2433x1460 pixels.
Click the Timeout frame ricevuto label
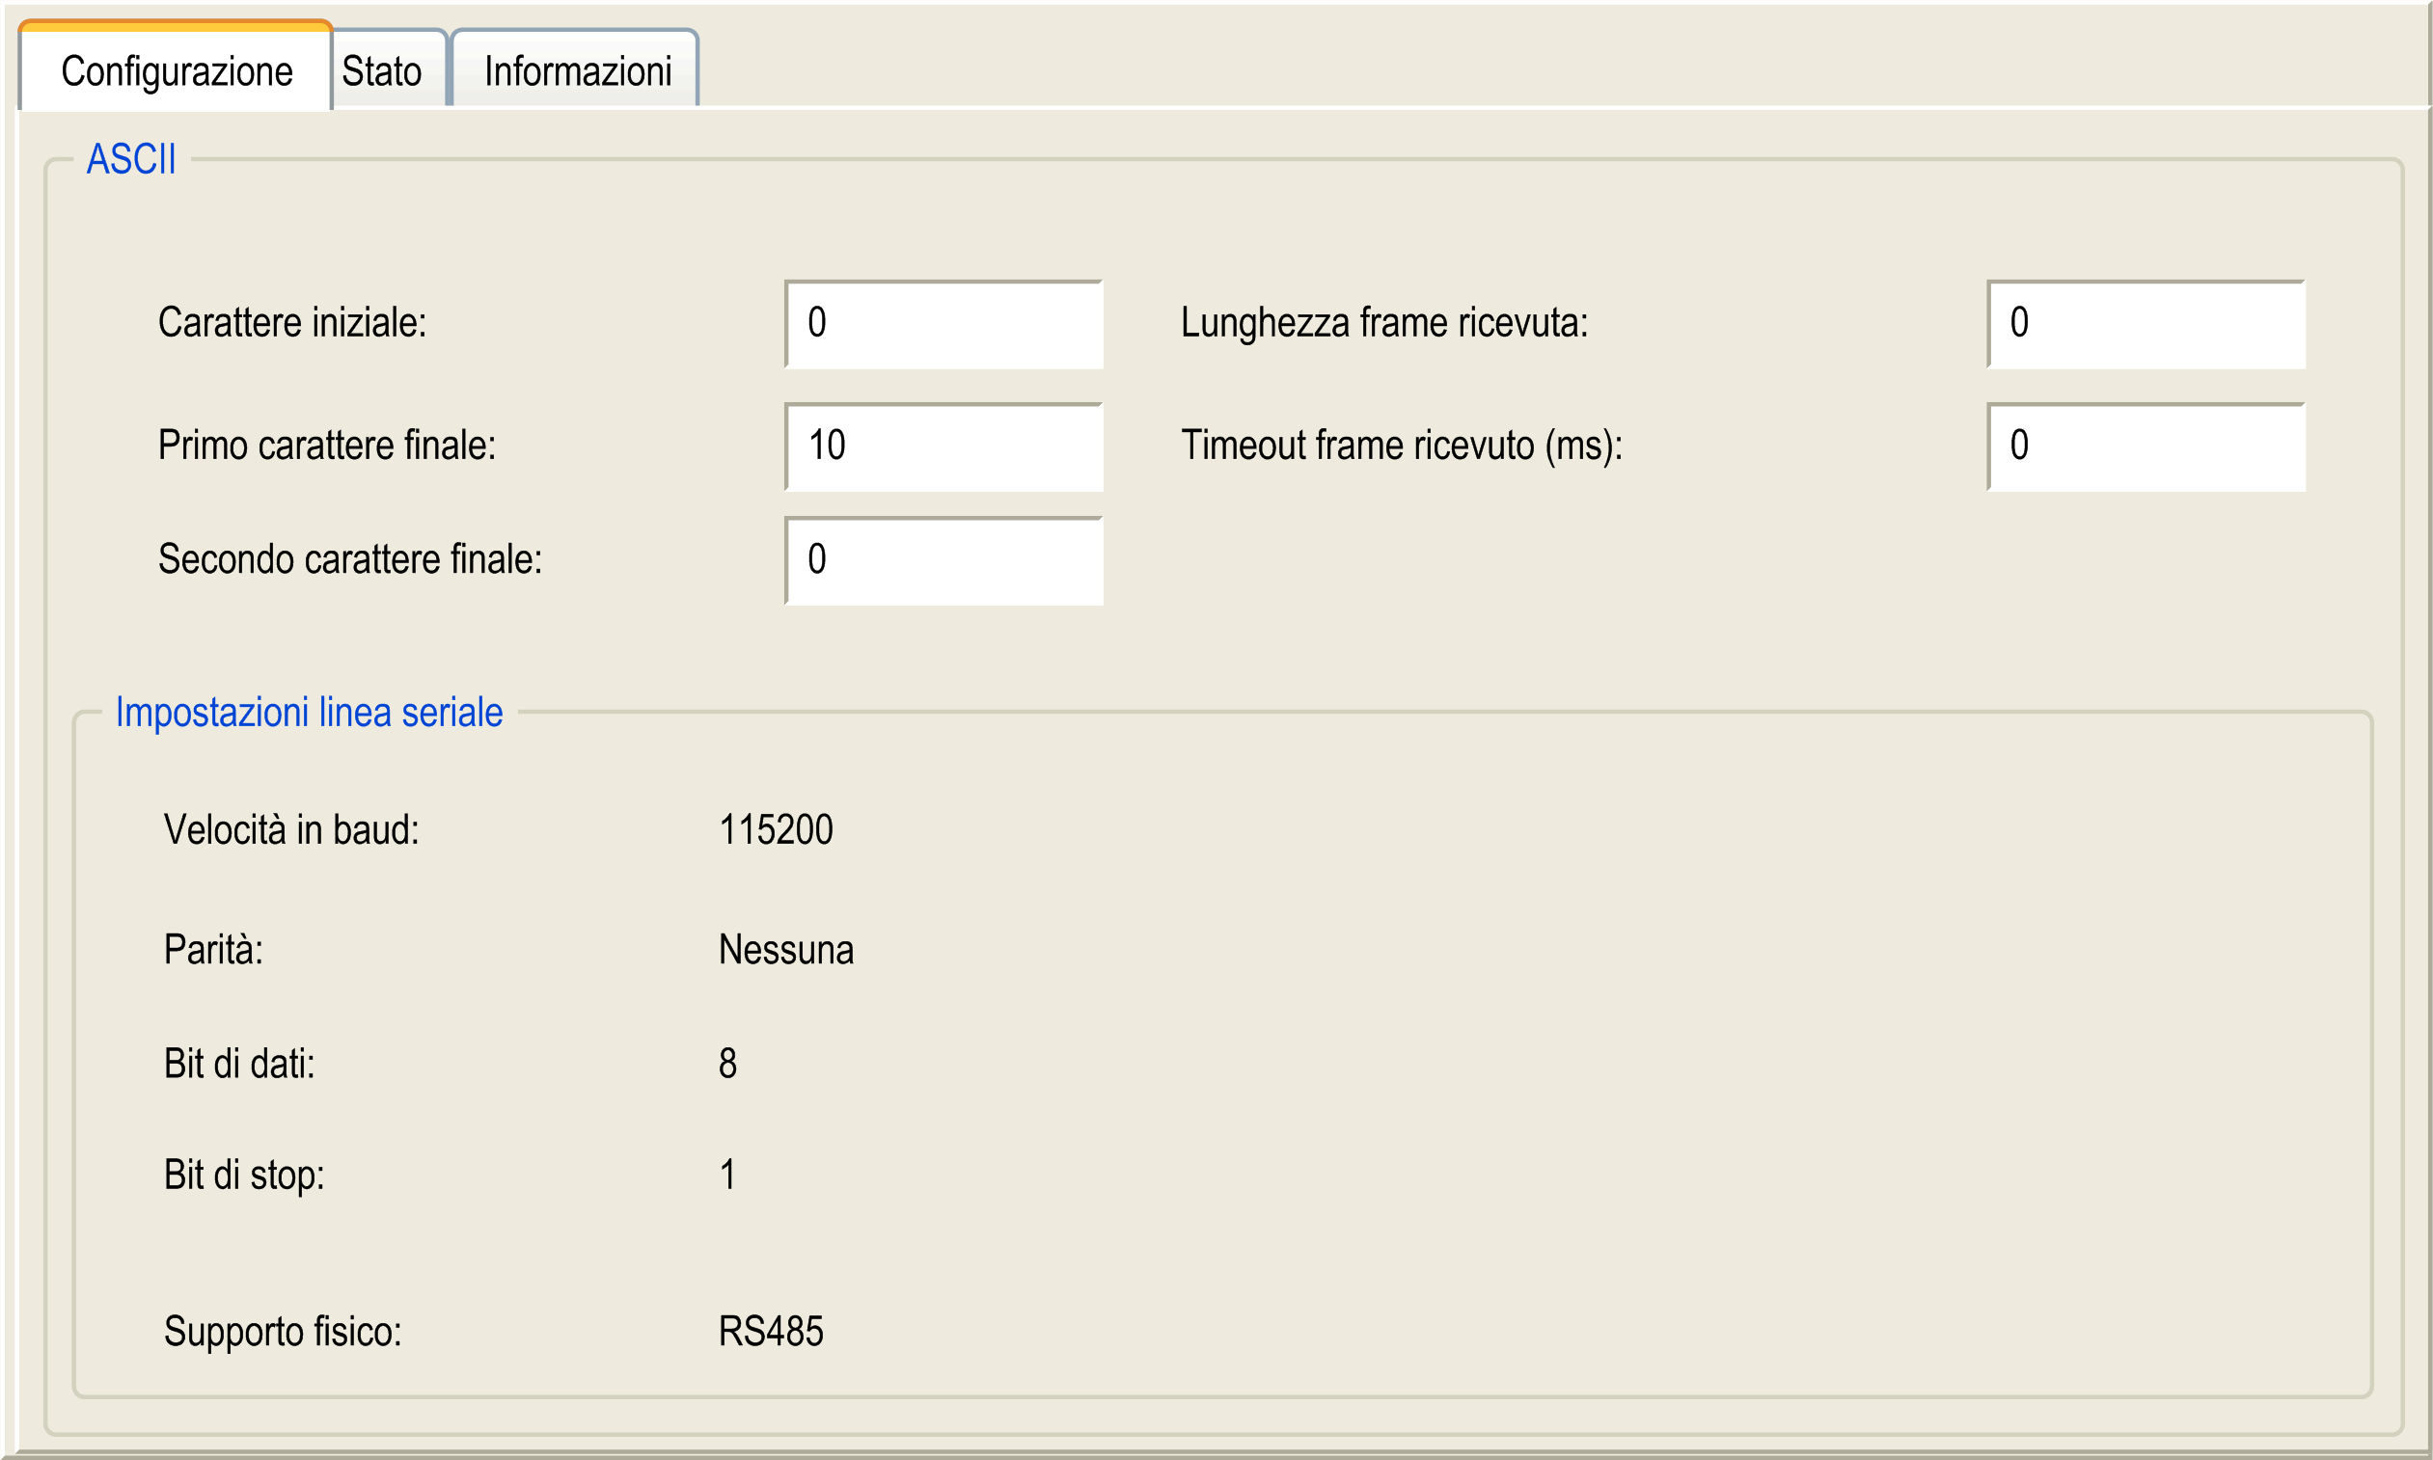[1402, 446]
